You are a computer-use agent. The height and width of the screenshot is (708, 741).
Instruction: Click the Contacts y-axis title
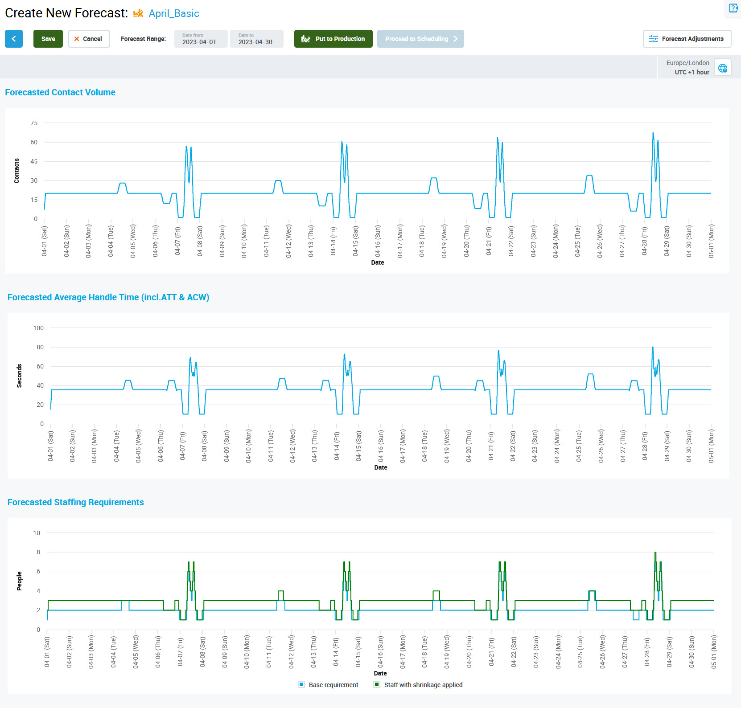tap(16, 171)
